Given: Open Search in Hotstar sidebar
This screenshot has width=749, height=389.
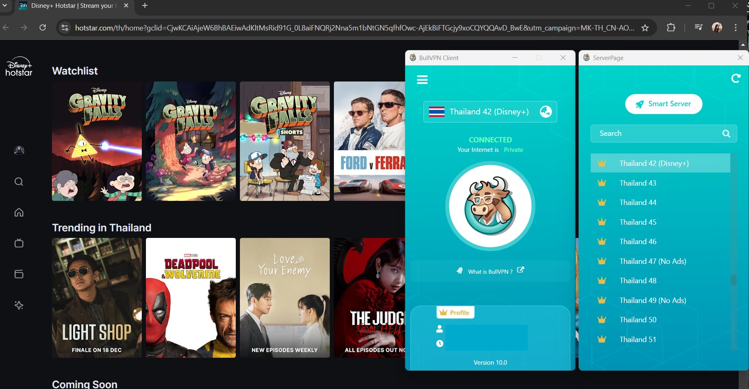Looking at the screenshot, I should (x=19, y=182).
